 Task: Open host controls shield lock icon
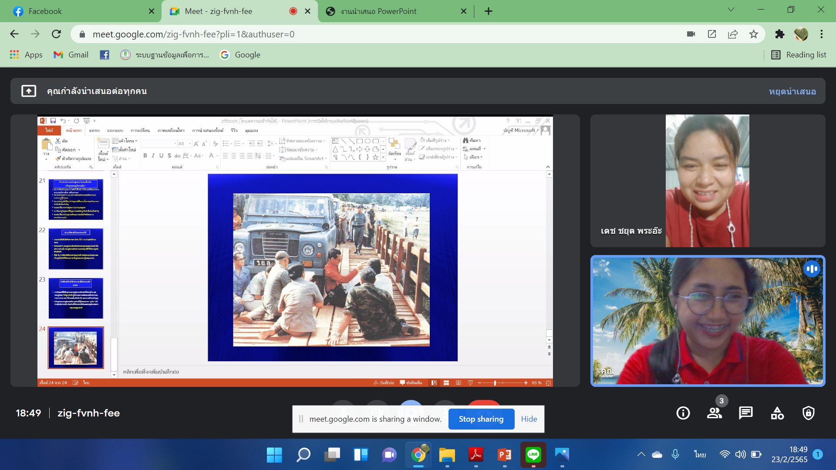click(809, 413)
